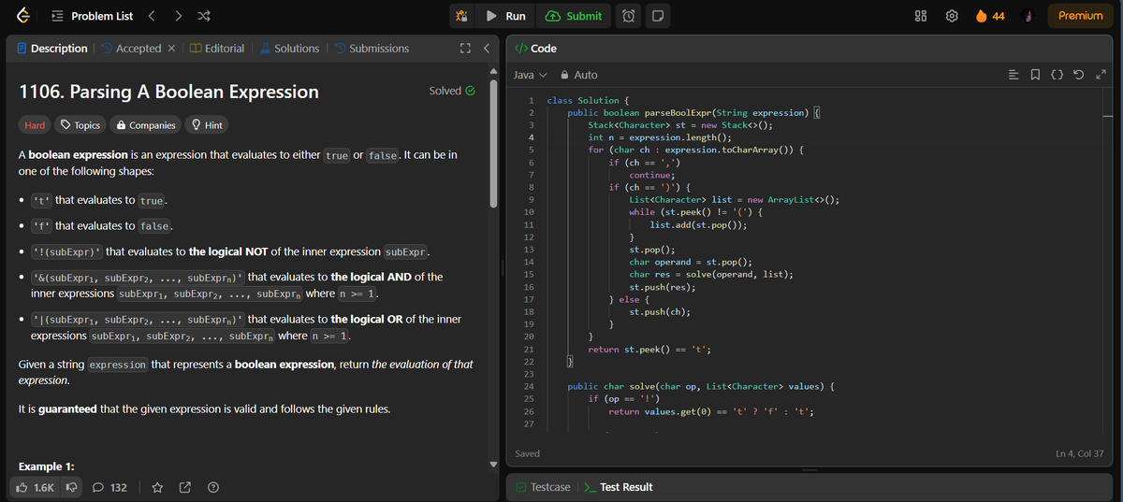Open the 132 comments

pos(109,487)
